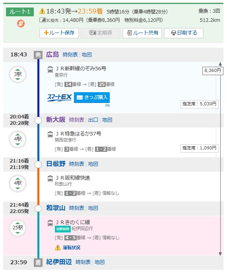This screenshot has width=227, height=273.
Task: Open the 時刻表 link for 広島 station
Action: 70,55
